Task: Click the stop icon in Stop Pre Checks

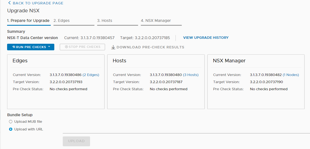Action: [x=66, y=47]
